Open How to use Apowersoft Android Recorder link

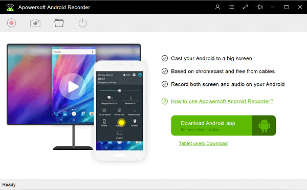(222, 101)
